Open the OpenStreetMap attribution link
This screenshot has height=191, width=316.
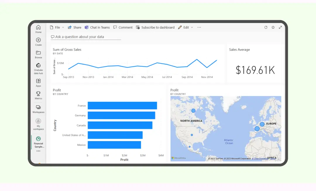point(260,159)
